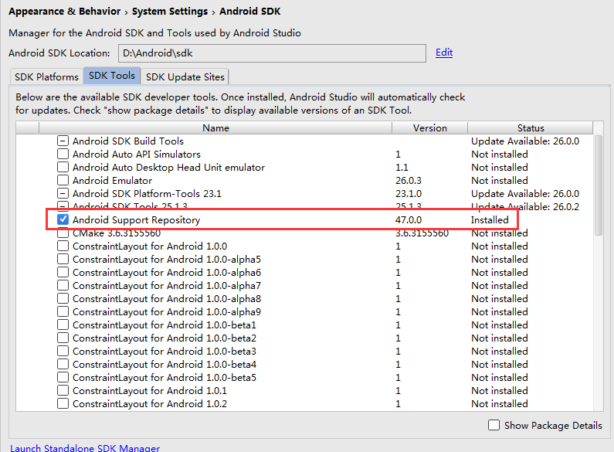The width and height of the screenshot is (614, 452).
Task: Select the SDK Tools tab
Action: [x=112, y=76]
